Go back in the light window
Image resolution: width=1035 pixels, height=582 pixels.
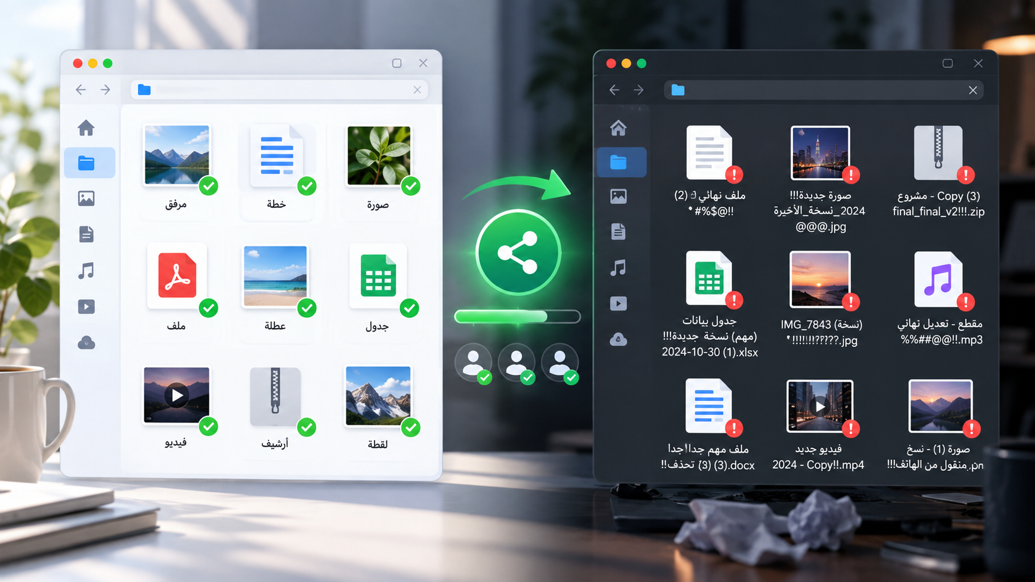pos(80,90)
